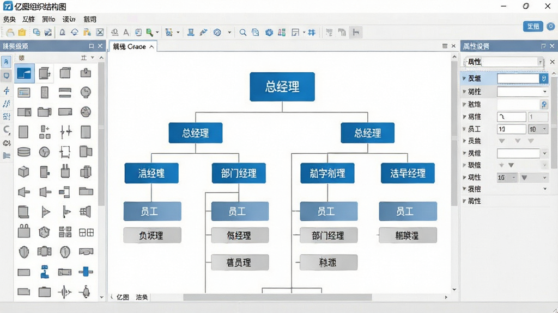Click the align-lines icon in left strip

(7, 155)
